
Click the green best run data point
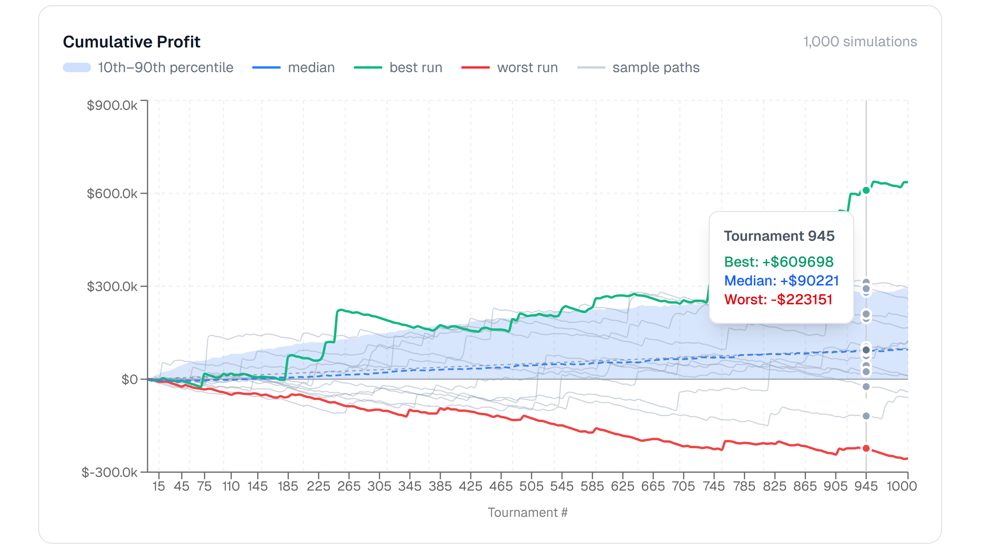click(866, 190)
